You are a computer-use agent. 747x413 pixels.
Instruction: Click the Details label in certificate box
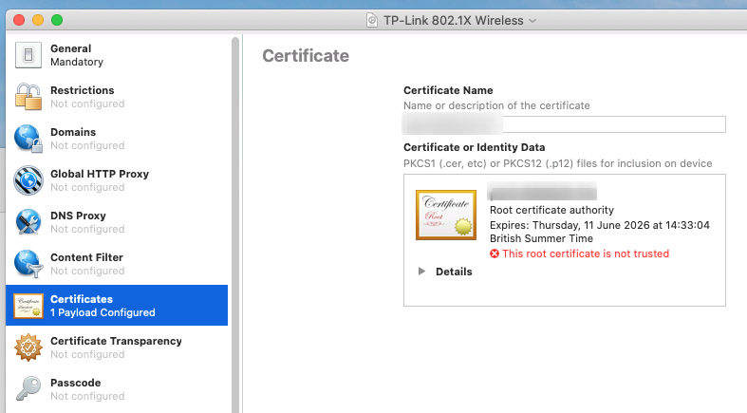[454, 272]
